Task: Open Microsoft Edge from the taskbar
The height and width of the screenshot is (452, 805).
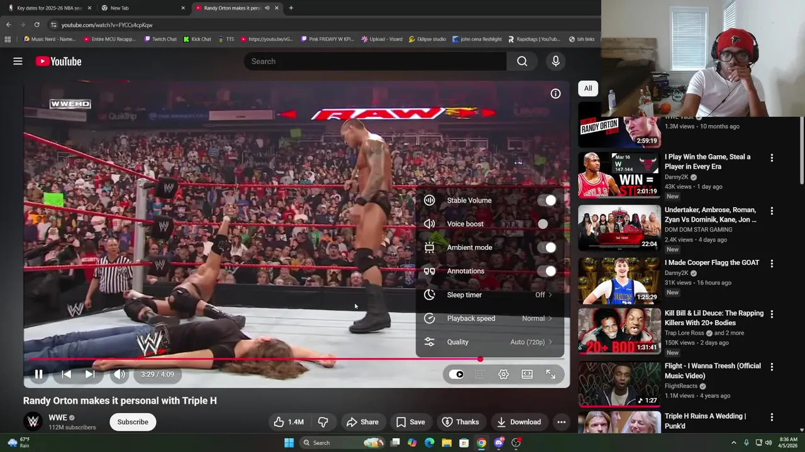Action: coord(430,443)
